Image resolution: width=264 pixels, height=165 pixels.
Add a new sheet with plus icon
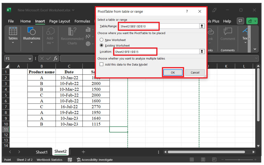(83, 152)
